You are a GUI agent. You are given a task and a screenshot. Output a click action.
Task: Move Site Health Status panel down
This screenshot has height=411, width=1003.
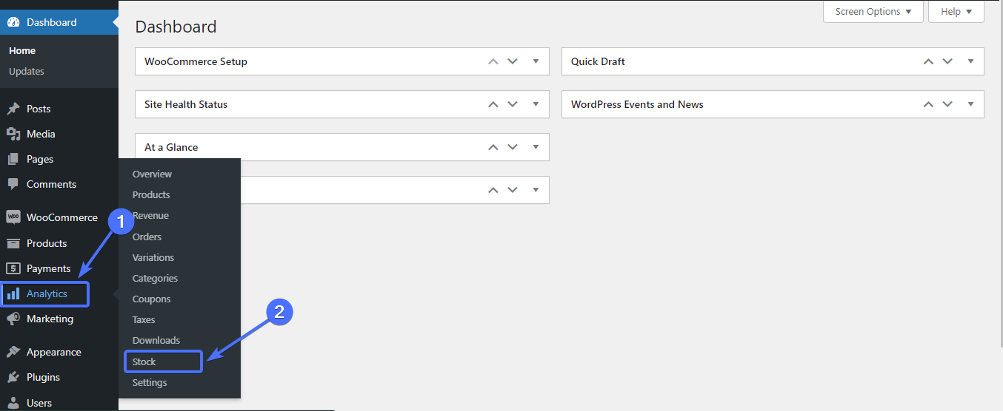coord(513,104)
